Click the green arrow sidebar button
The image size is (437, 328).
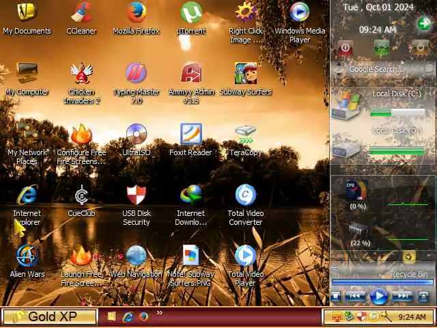(424, 24)
